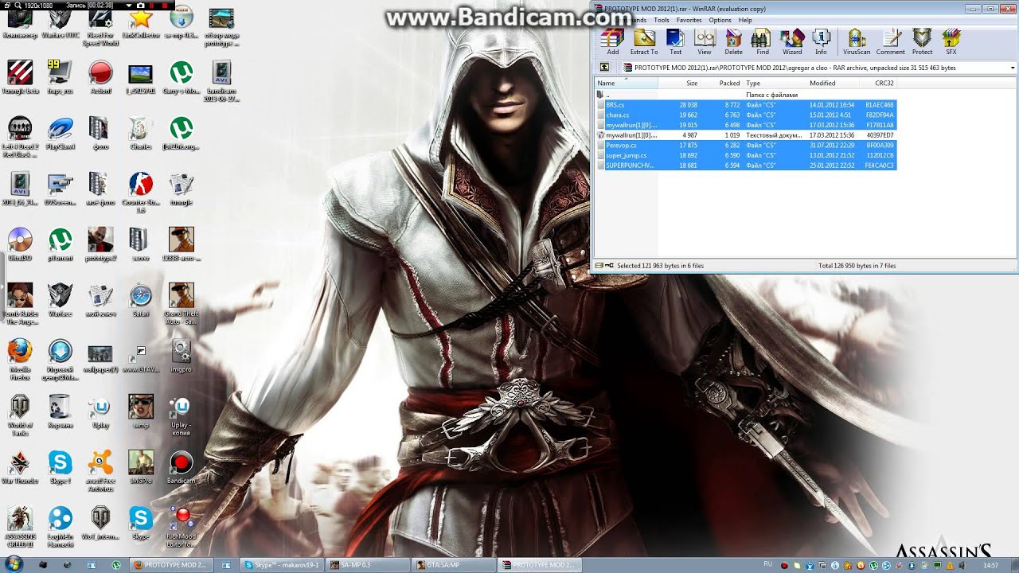Screen dimensions: 1019x573
Task: Run VirusScan on the archive
Action: coord(857,41)
